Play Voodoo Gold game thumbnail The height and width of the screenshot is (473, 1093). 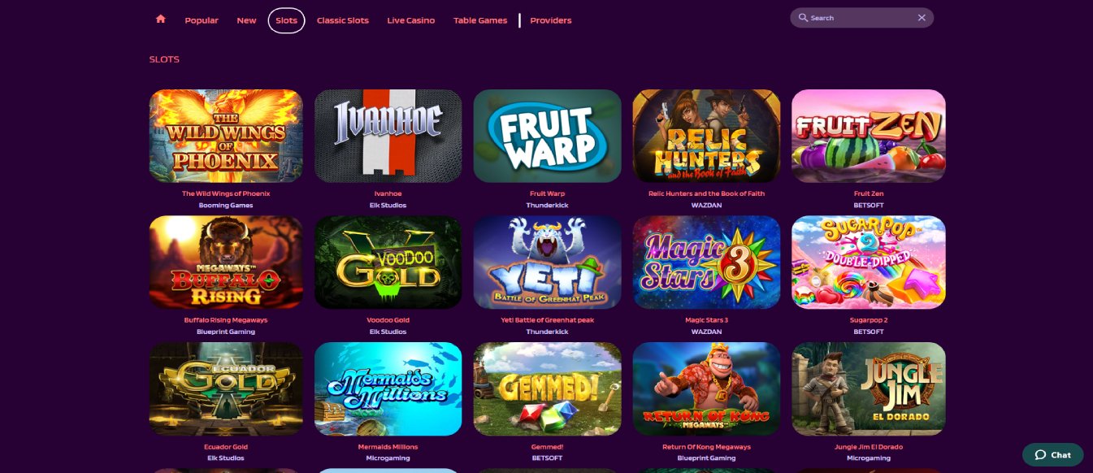pyautogui.click(x=388, y=262)
